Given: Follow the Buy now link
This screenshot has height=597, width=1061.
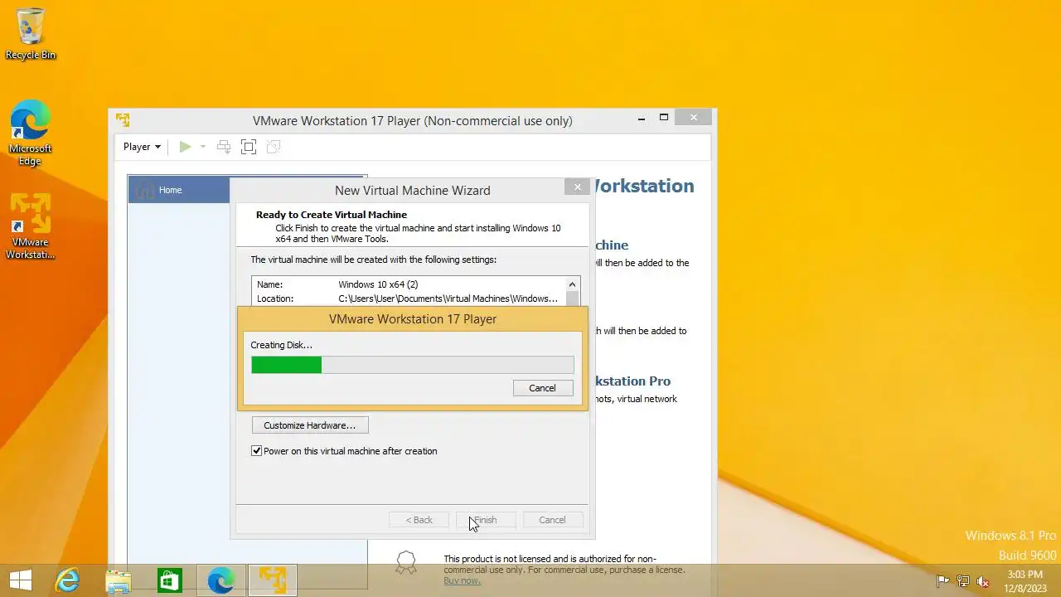Looking at the screenshot, I should tap(462, 580).
